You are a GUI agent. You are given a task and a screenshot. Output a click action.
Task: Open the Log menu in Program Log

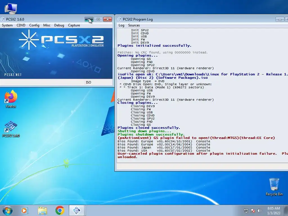(121, 25)
